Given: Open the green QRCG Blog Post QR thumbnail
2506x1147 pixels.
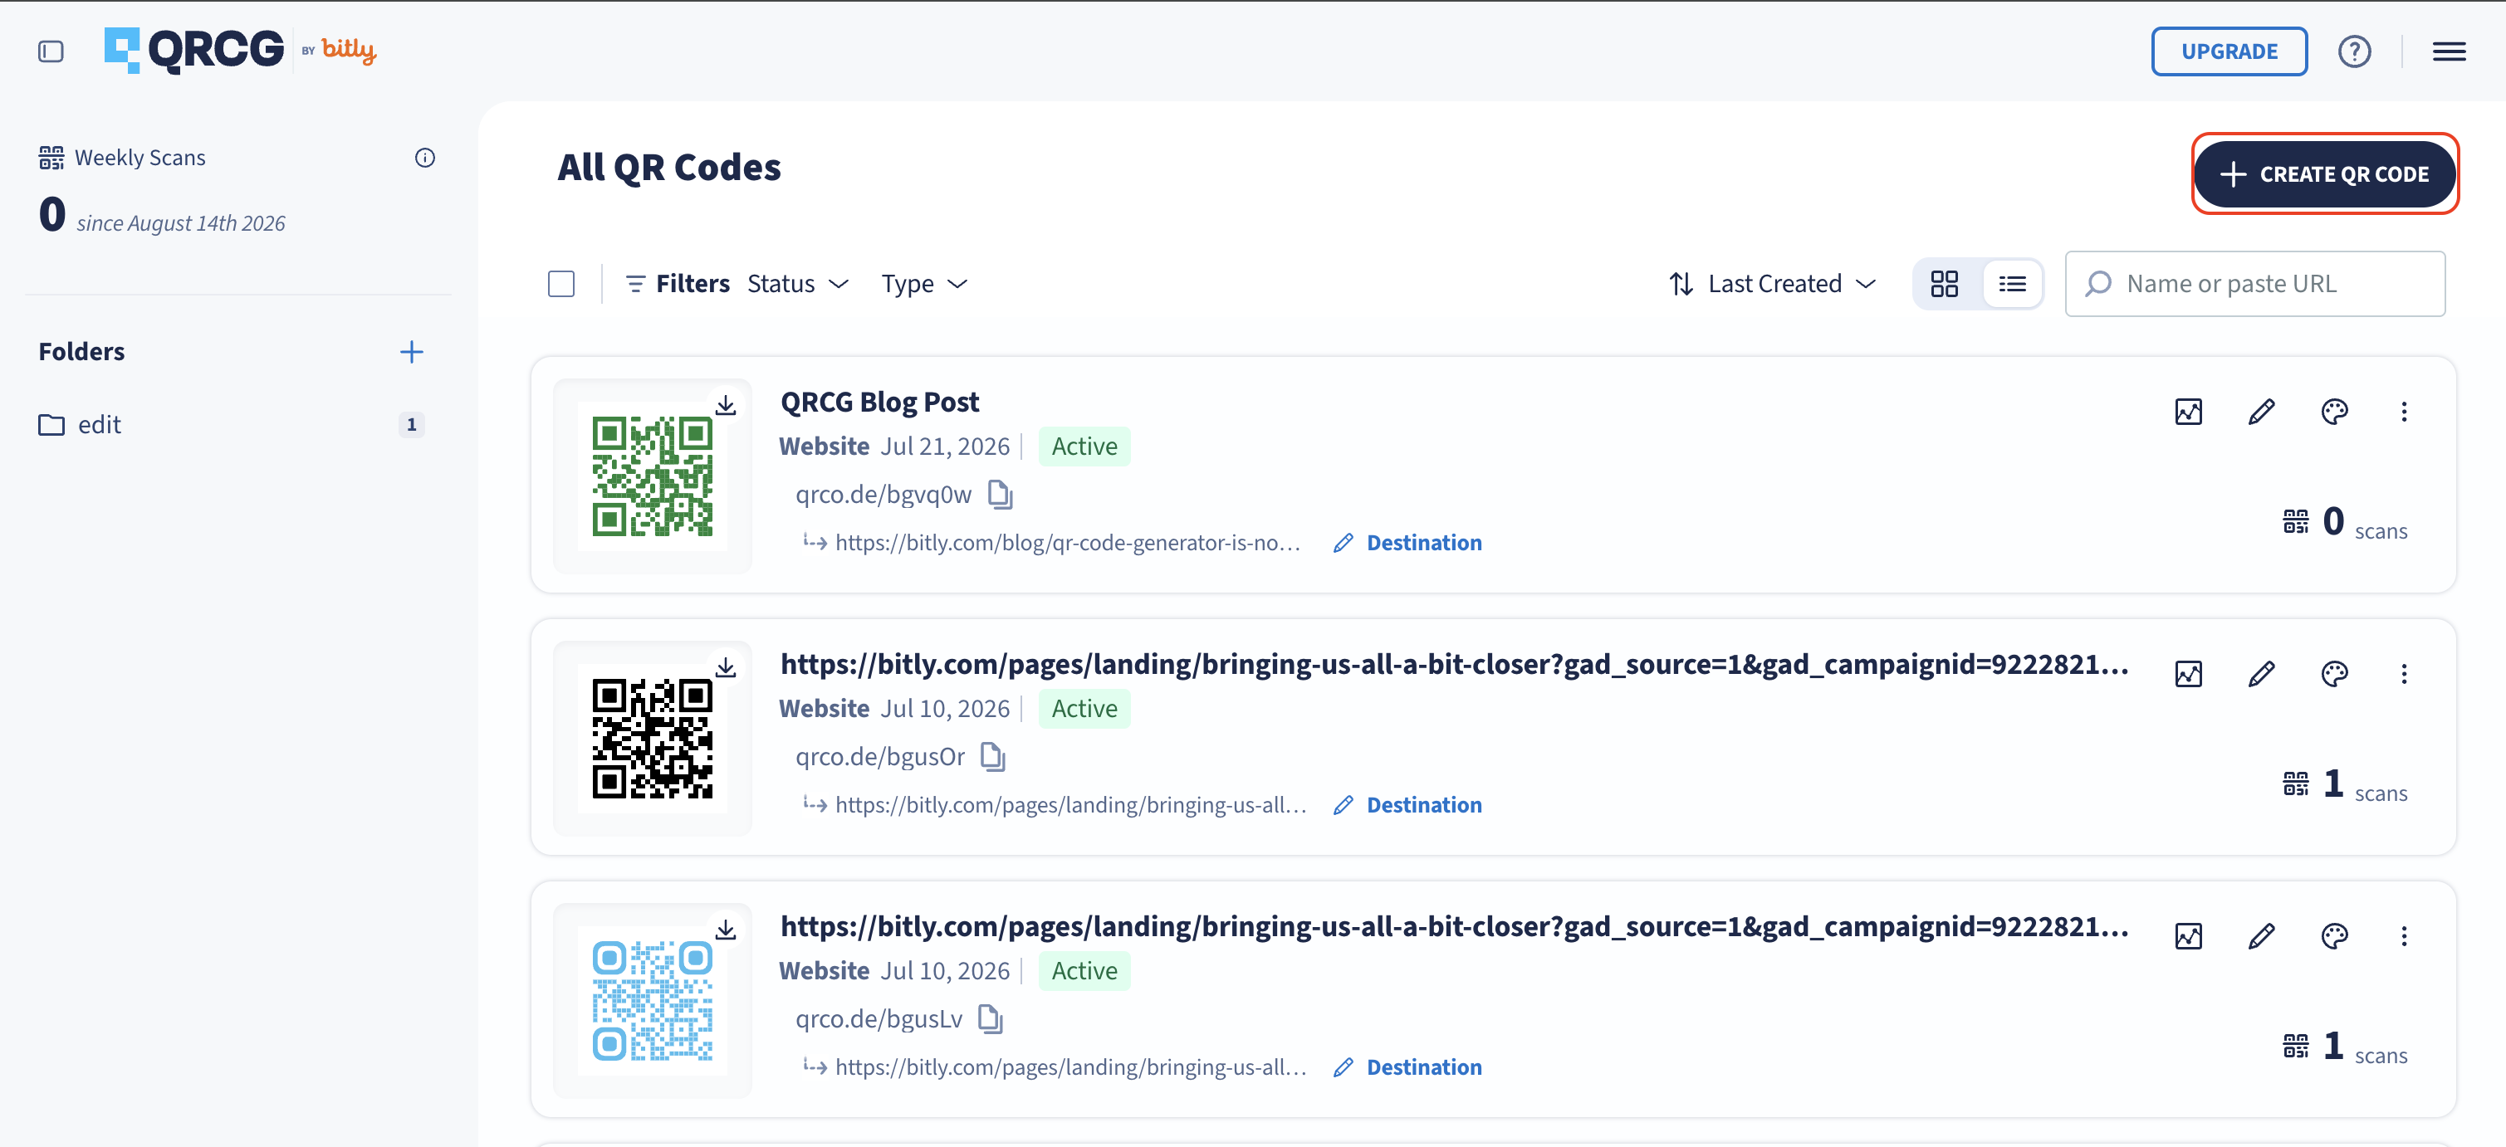Looking at the screenshot, I should tap(652, 476).
